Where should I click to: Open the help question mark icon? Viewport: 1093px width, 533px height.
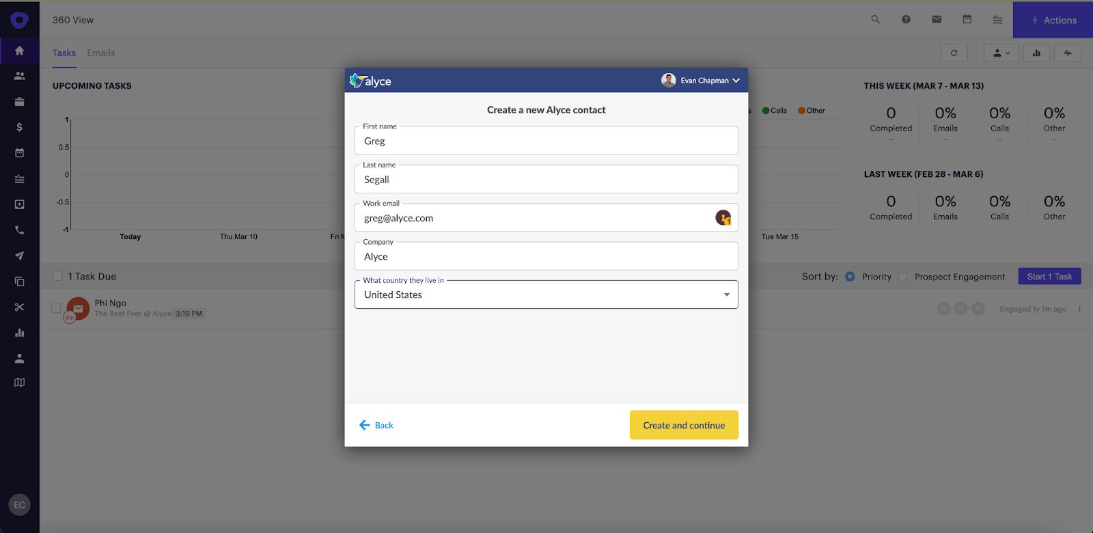906,19
